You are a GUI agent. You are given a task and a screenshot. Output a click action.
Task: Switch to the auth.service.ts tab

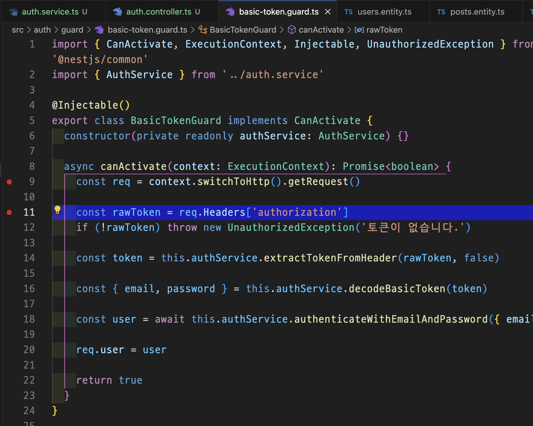(53, 12)
